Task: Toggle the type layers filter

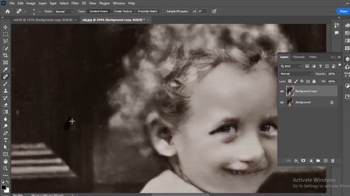Action: [320, 66]
